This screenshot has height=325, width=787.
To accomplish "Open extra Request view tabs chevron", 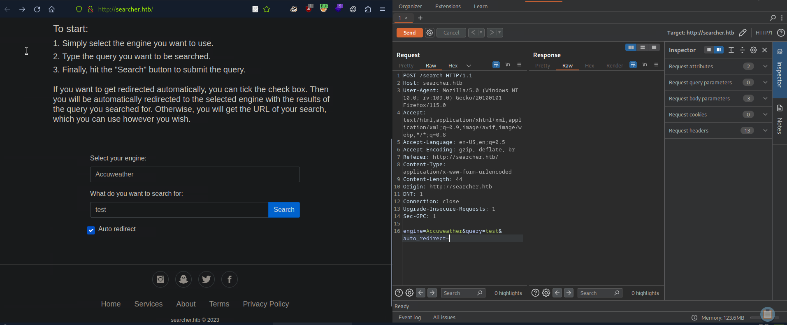I will 469,66.
